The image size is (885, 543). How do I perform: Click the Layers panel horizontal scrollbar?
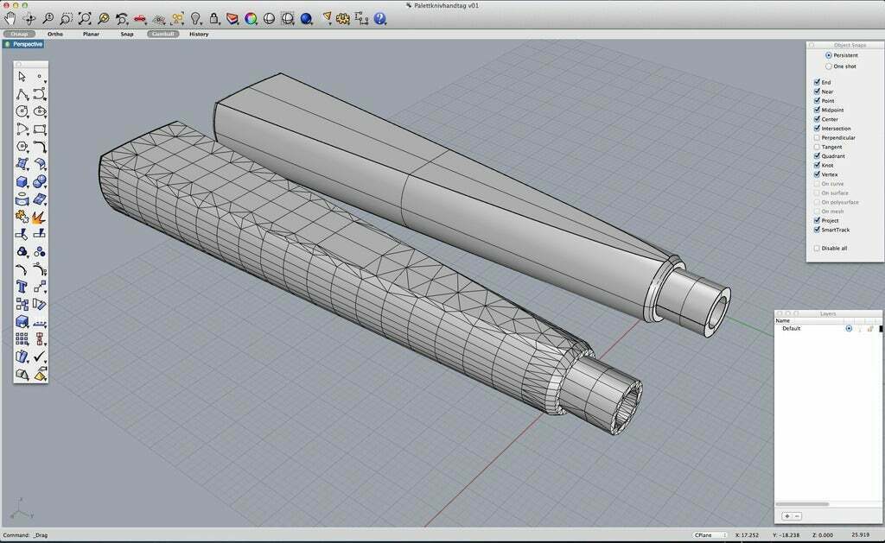coord(802,504)
